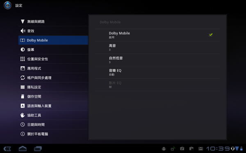Select 音效 settings category
The height and width of the screenshot is (153, 246).
click(x=53, y=31)
